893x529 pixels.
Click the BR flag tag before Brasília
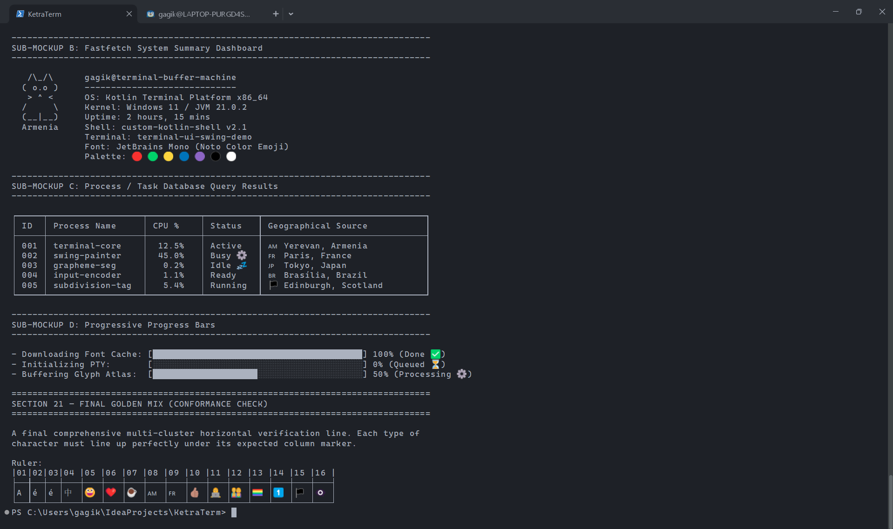click(272, 276)
